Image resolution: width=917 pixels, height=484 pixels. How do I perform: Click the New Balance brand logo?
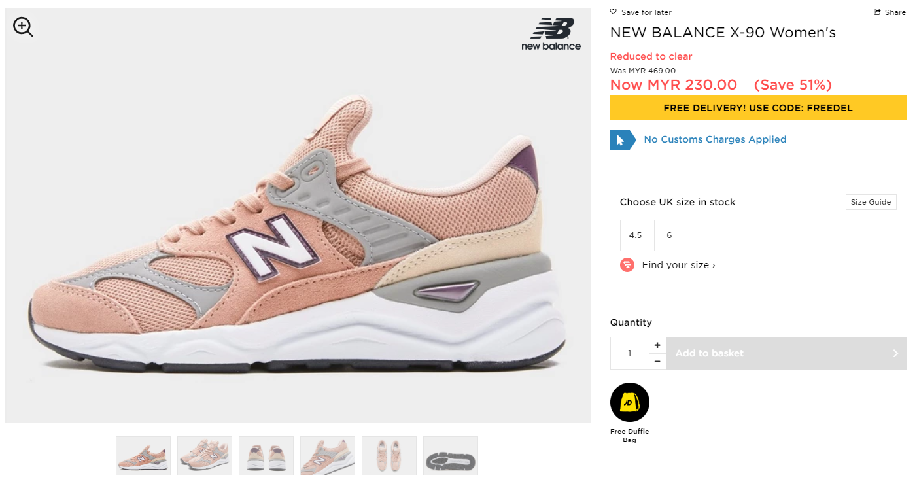point(551,34)
